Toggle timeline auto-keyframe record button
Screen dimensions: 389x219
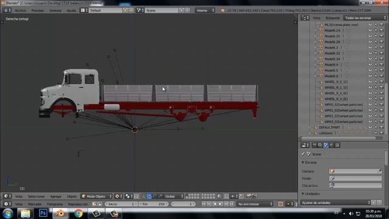pyautogui.click(x=280, y=204)
